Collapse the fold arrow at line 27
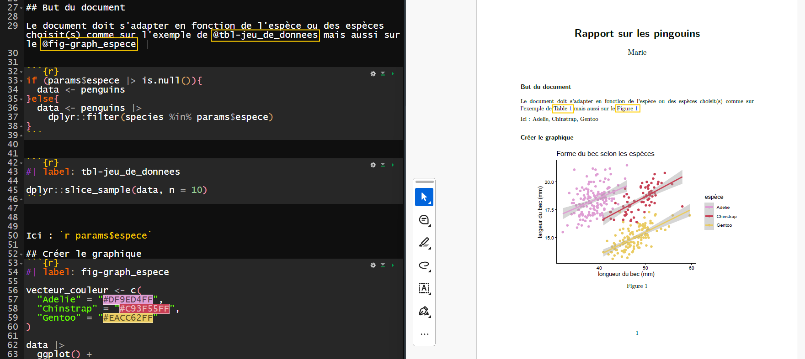805x359 pixels. tap(21, 8)
